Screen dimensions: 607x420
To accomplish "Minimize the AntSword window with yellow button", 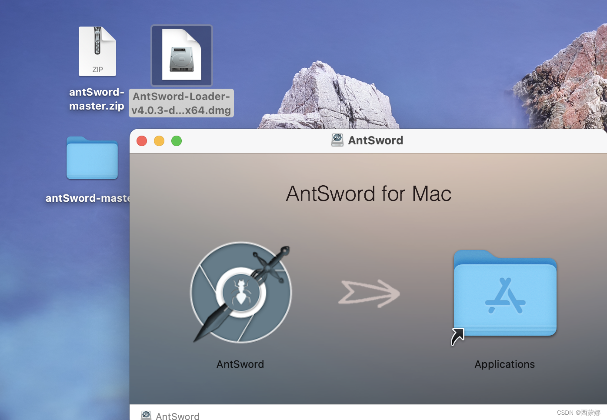I will [159, 141].
